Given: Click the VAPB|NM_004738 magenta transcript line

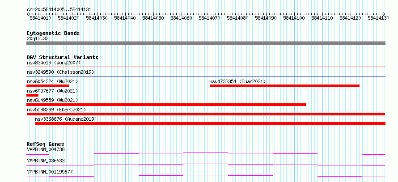Looking at the screenshot, I should 206,153.
